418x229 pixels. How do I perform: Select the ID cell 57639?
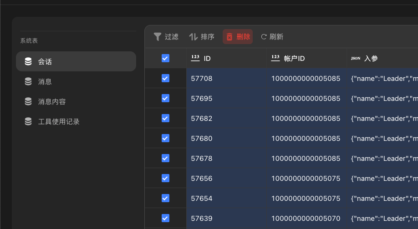pyautogui.click(x=226, y=218)
